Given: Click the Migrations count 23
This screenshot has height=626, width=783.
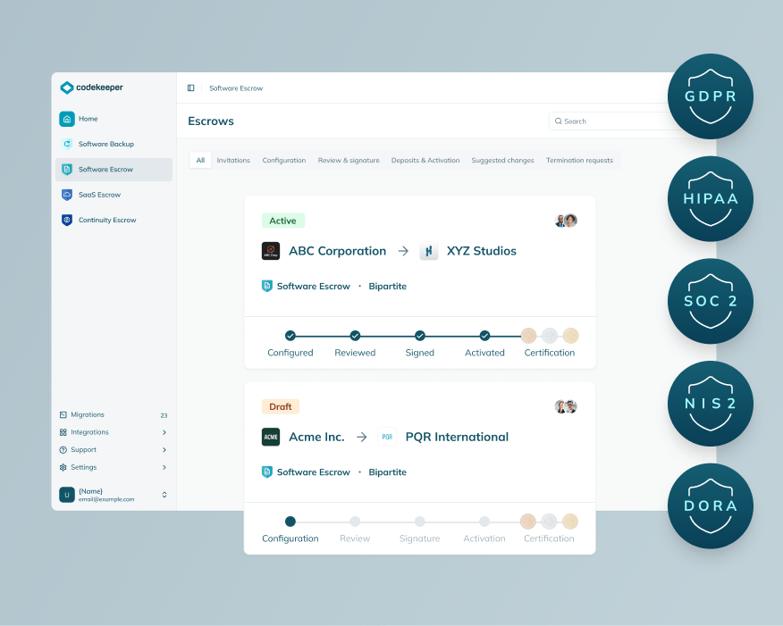Looking at the screenshot, I should [164, 415].
